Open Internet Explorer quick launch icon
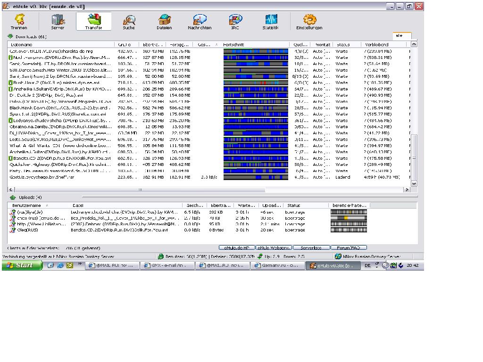 60,265
